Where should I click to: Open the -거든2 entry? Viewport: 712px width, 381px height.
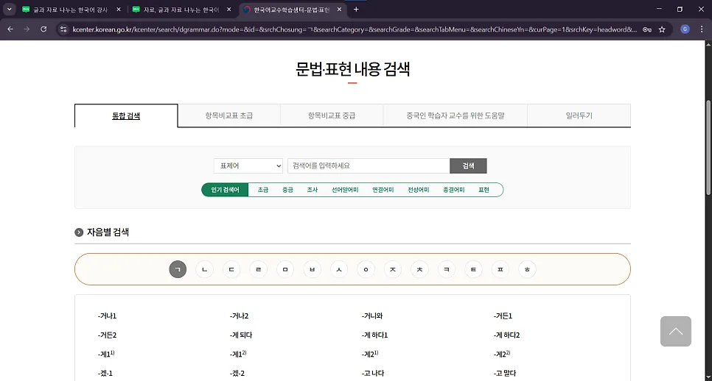tap(107, 335)
